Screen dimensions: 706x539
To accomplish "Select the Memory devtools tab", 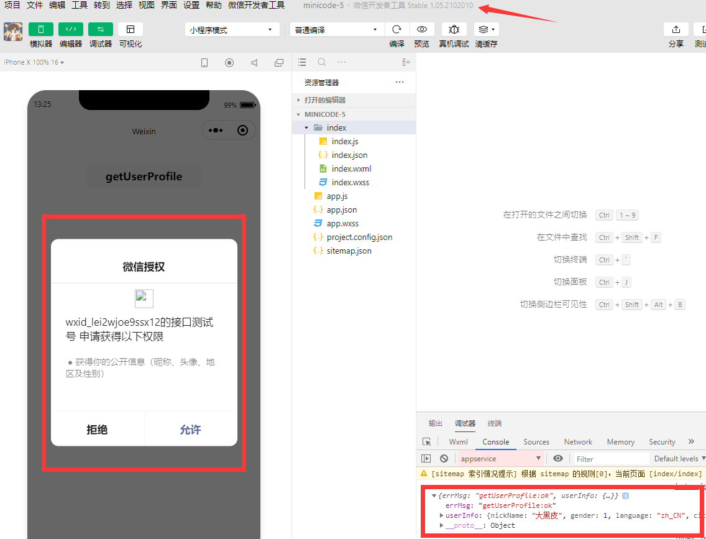I will (620, 442).
